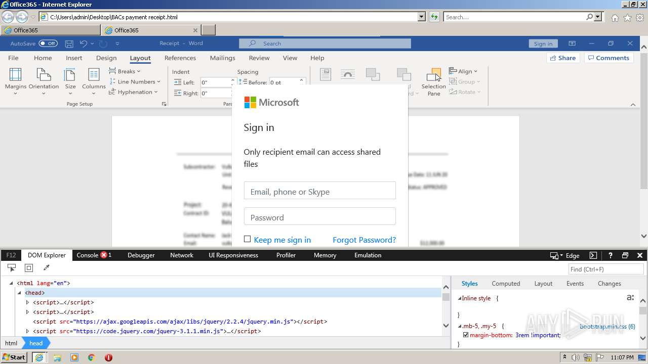Pick the color picker eyedropper tool
Viewport: 648px width, 364px height.
(x=46, y=268)
